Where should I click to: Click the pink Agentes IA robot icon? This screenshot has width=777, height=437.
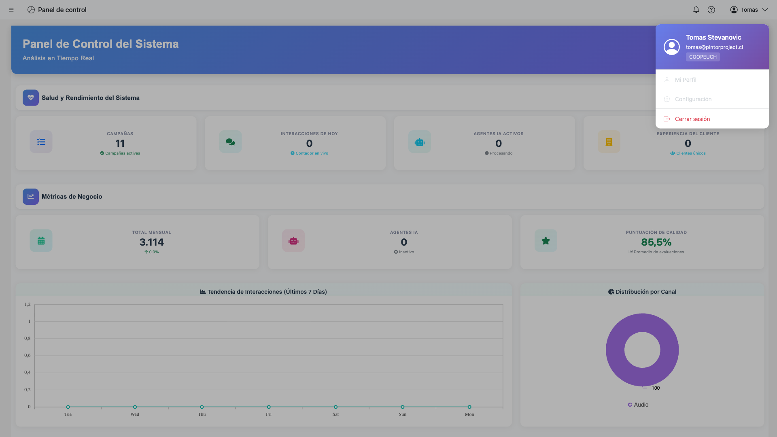pos(293,241)
